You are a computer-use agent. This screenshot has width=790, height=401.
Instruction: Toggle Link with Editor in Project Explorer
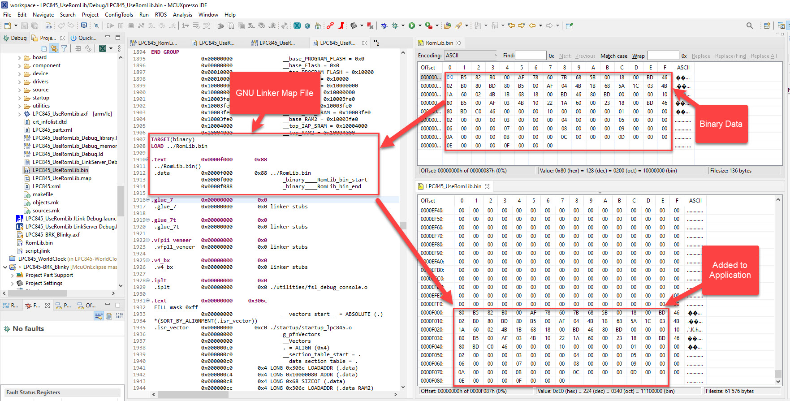click(54, 48)
